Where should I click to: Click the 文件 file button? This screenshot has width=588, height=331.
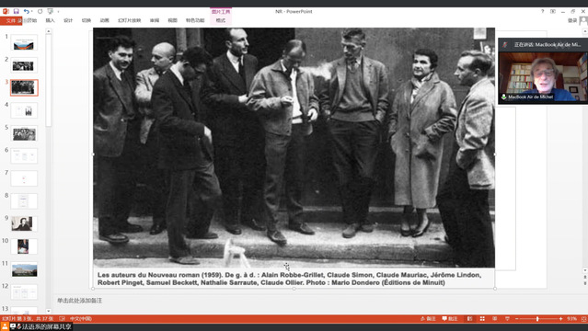click(x=11, y=20)
